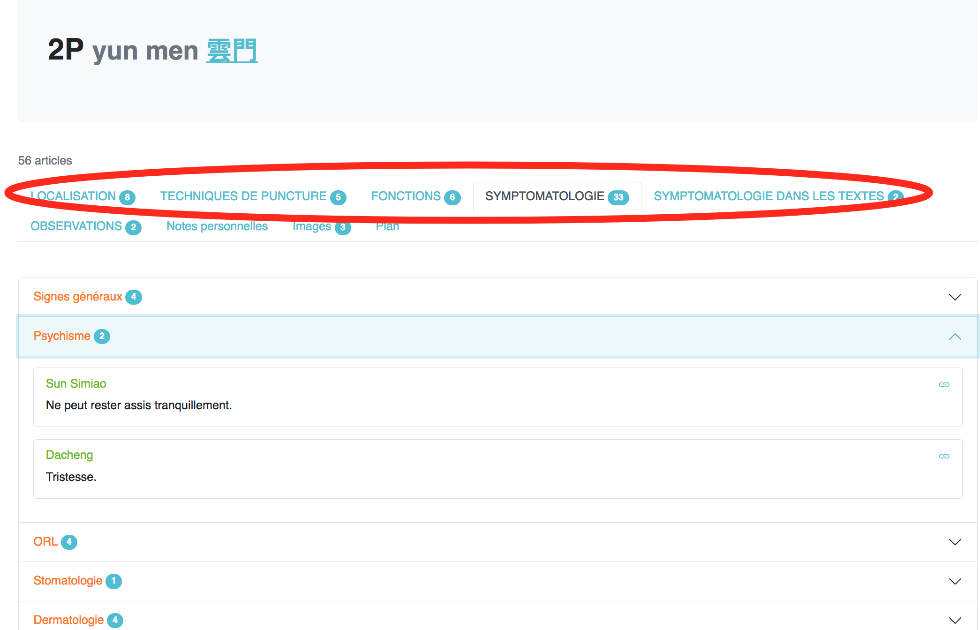Open the Plan tab
980x630 pixels.
387,227
